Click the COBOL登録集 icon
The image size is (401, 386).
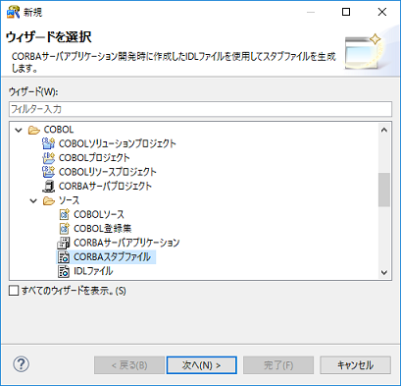coord(64,229)
